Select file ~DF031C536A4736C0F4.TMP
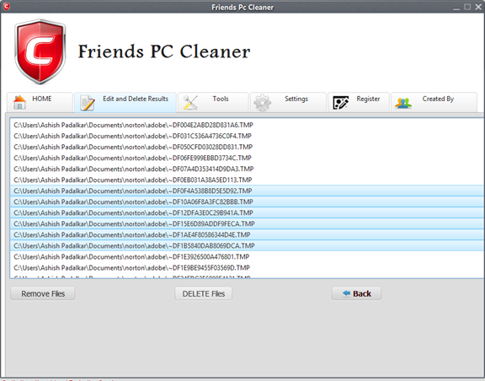The height and width of the screenshot is (381, 485). (x=247, y=136)
